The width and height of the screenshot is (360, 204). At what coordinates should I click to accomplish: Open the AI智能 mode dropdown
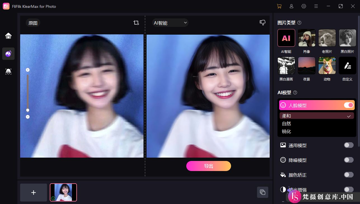coord(170,23)
